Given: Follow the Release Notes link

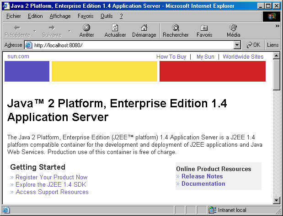Looking at the screenshot, I should click(x=202, y=176).
